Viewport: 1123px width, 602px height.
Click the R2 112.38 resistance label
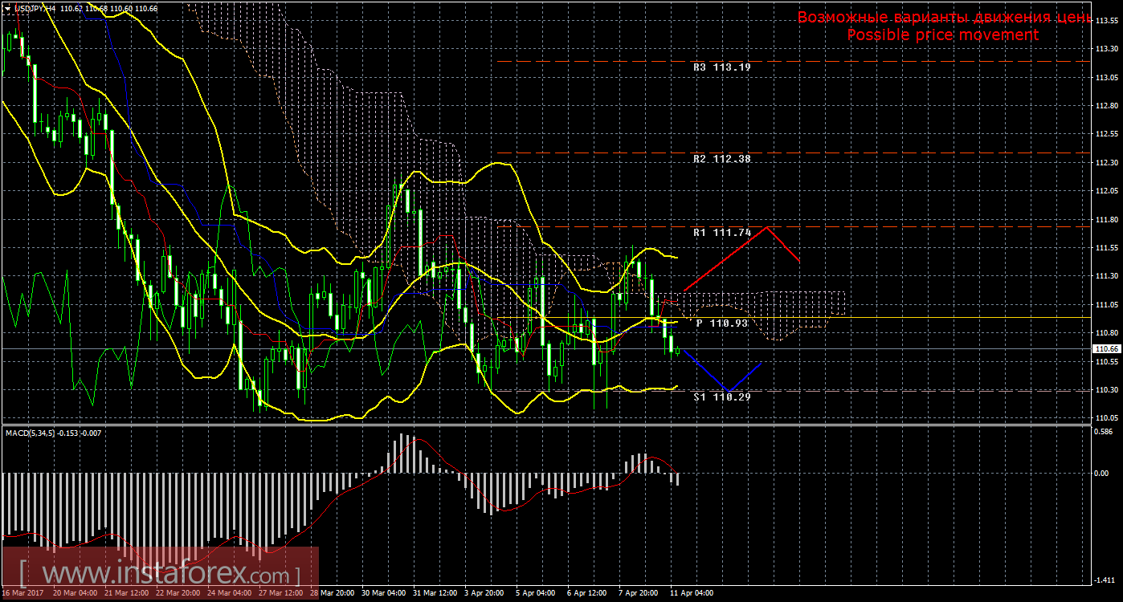721,159
